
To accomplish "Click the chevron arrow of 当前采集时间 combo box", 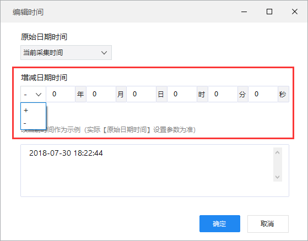I will (x=104, y=53).
